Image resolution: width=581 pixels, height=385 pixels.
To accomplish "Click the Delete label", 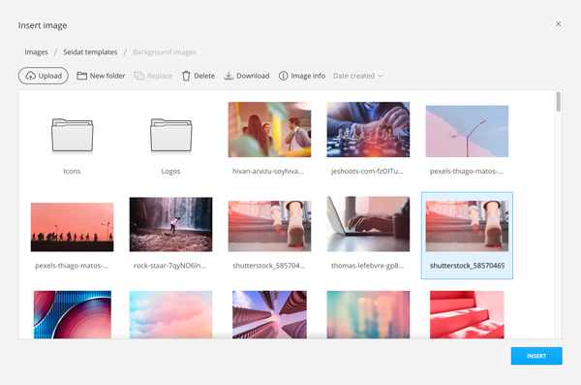I will [x=204, y=76].
